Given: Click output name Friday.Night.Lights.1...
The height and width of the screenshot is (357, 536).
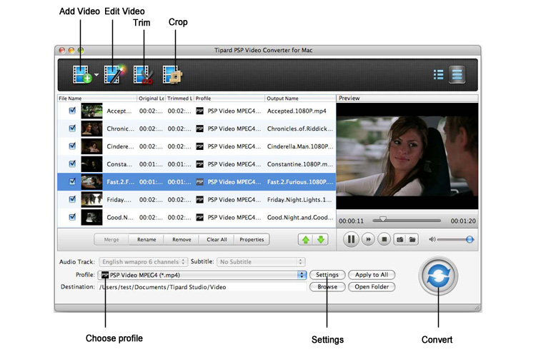Looking at the screenshot, I should [x=299, y=200].
